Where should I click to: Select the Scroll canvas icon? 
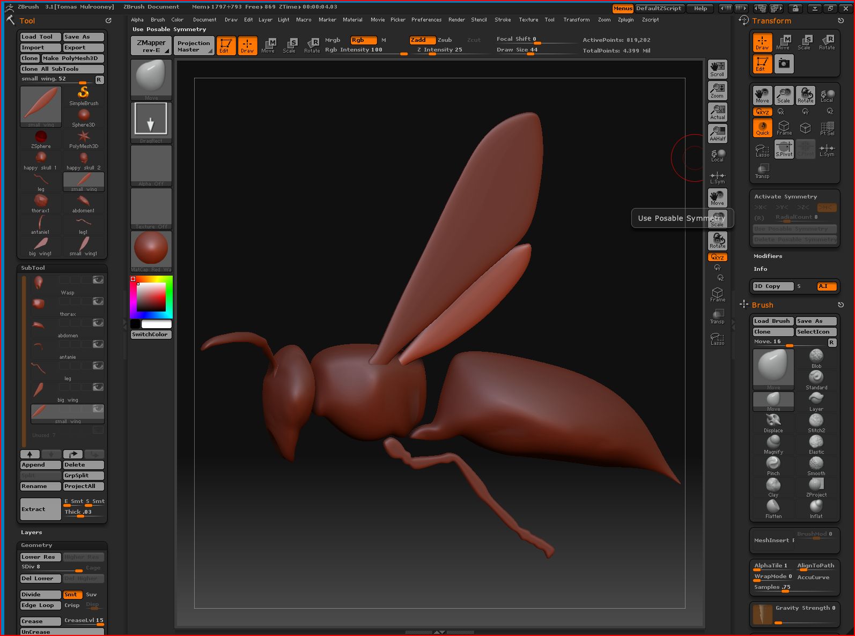tap(717, 69)
